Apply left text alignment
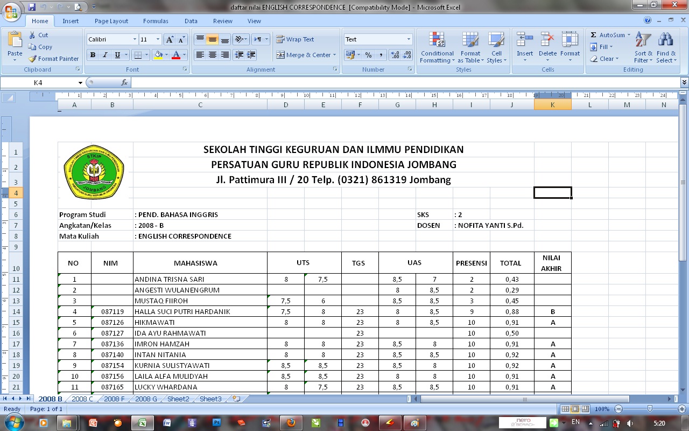Screen dimensions: 689x431 point(200,55)
